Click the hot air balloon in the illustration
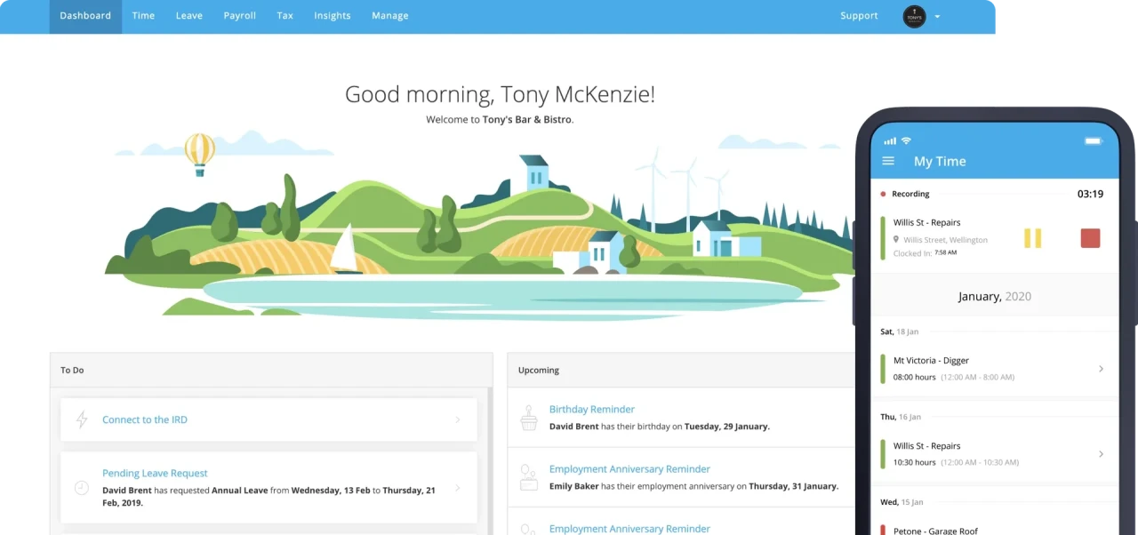The height and width of the screenshot is (535, 1138). 199,155
